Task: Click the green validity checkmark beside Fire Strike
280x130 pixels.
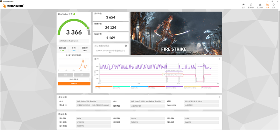Action: 74,14
